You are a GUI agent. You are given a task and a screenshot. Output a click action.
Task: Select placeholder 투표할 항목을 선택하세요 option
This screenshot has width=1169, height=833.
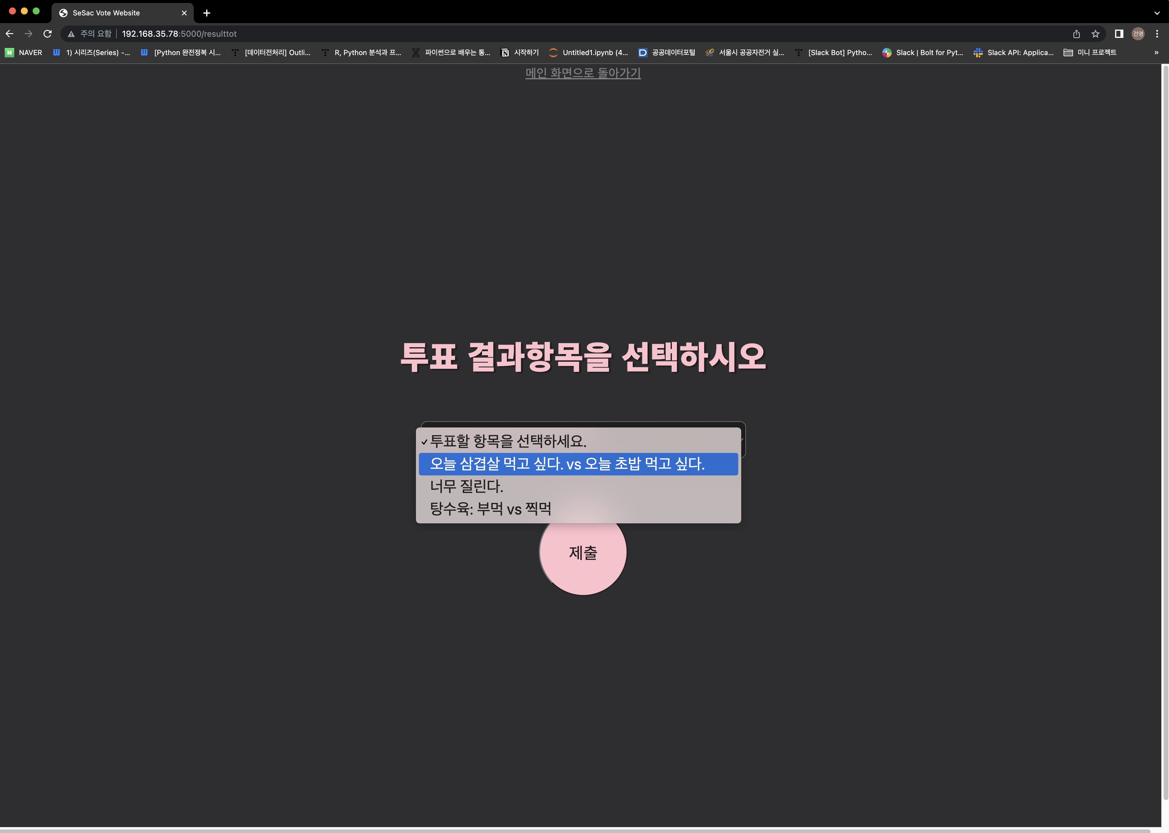coord(508,441)
